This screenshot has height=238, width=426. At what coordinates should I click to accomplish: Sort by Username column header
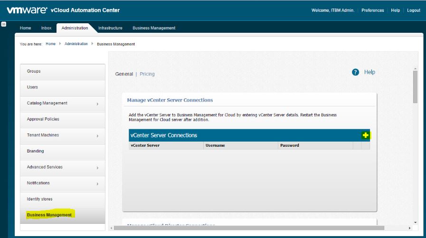pos(241,145)
